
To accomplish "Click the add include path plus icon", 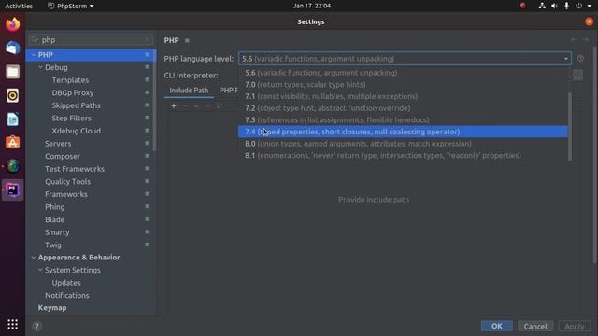I will pos(174,105).
